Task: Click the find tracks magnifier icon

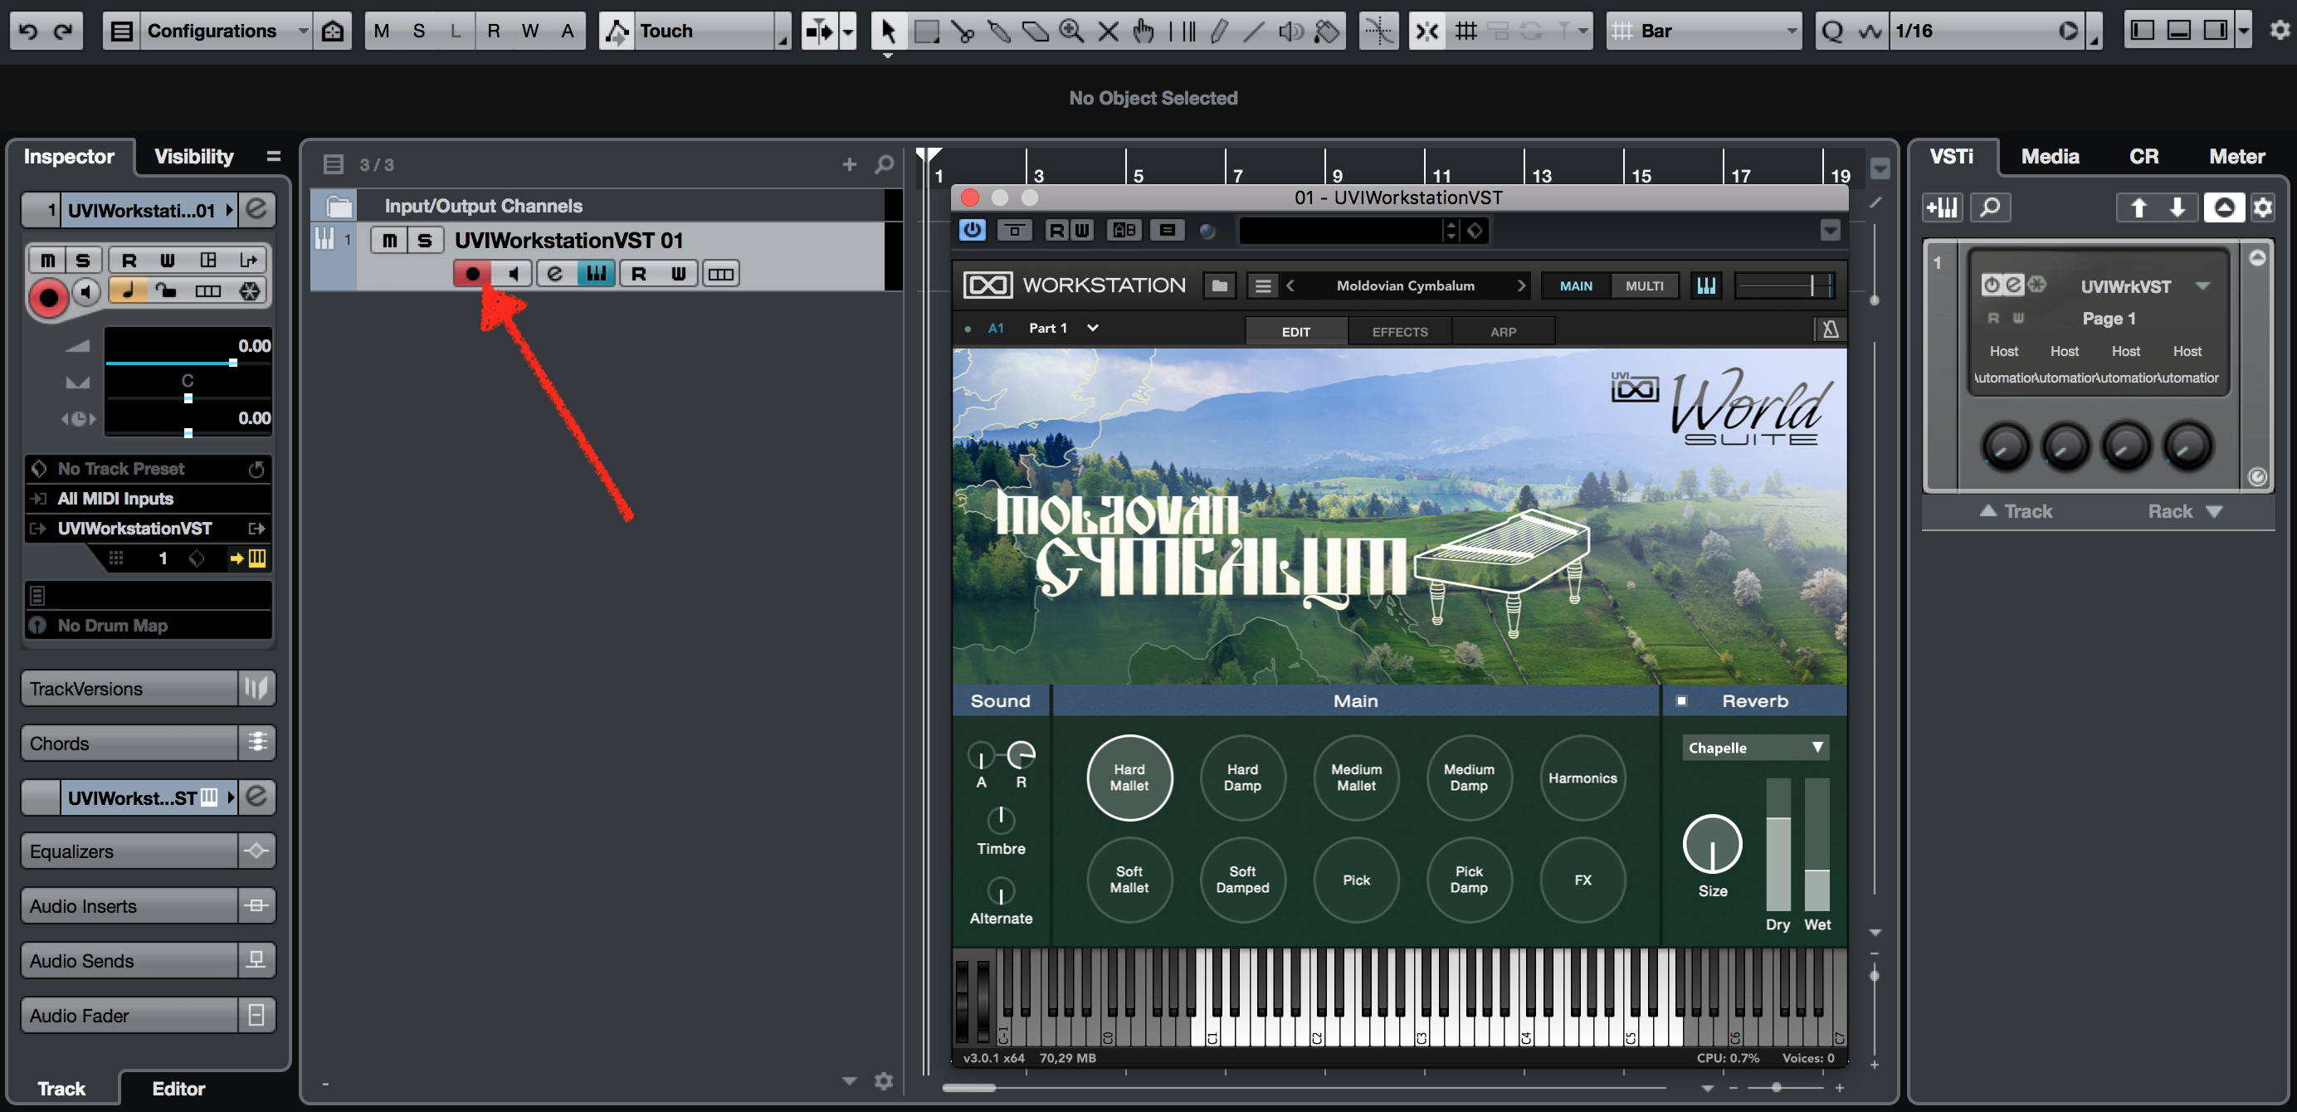Action: 884,164
